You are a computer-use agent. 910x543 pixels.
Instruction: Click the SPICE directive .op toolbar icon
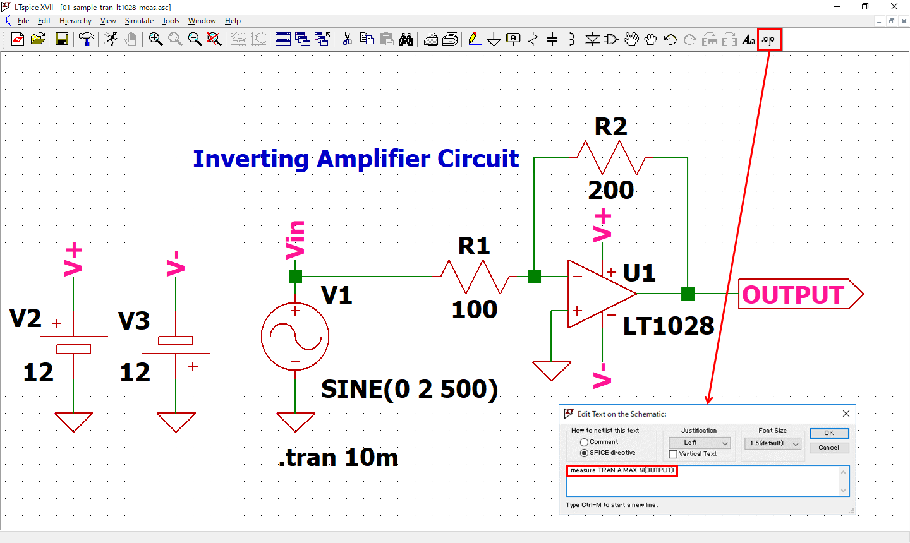coord(769,40)
